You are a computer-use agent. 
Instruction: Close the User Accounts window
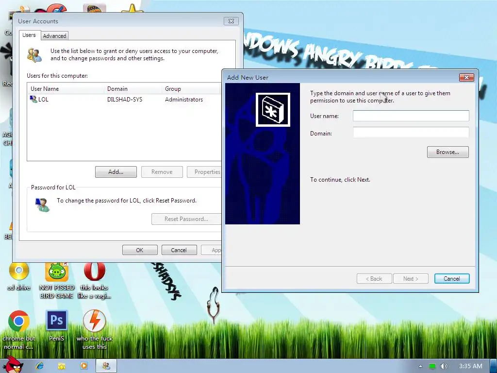point(231,21)
